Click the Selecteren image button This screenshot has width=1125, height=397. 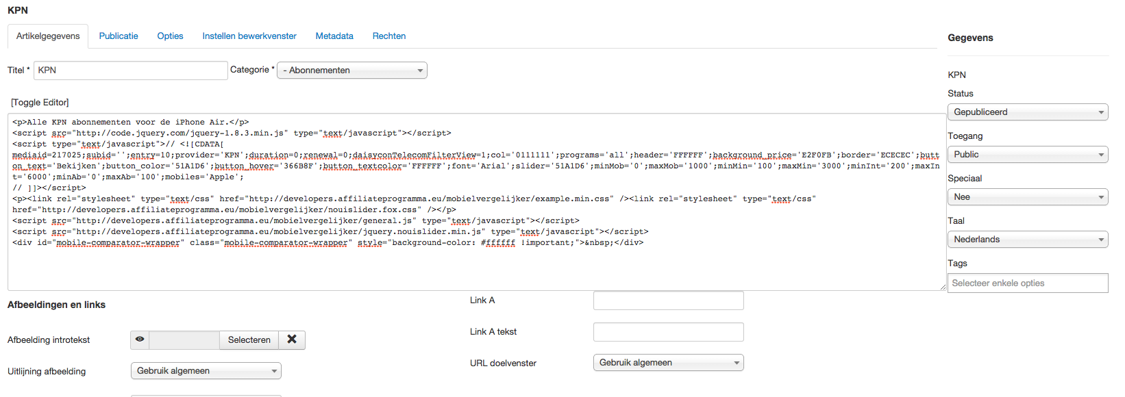(x=249, y=340)
